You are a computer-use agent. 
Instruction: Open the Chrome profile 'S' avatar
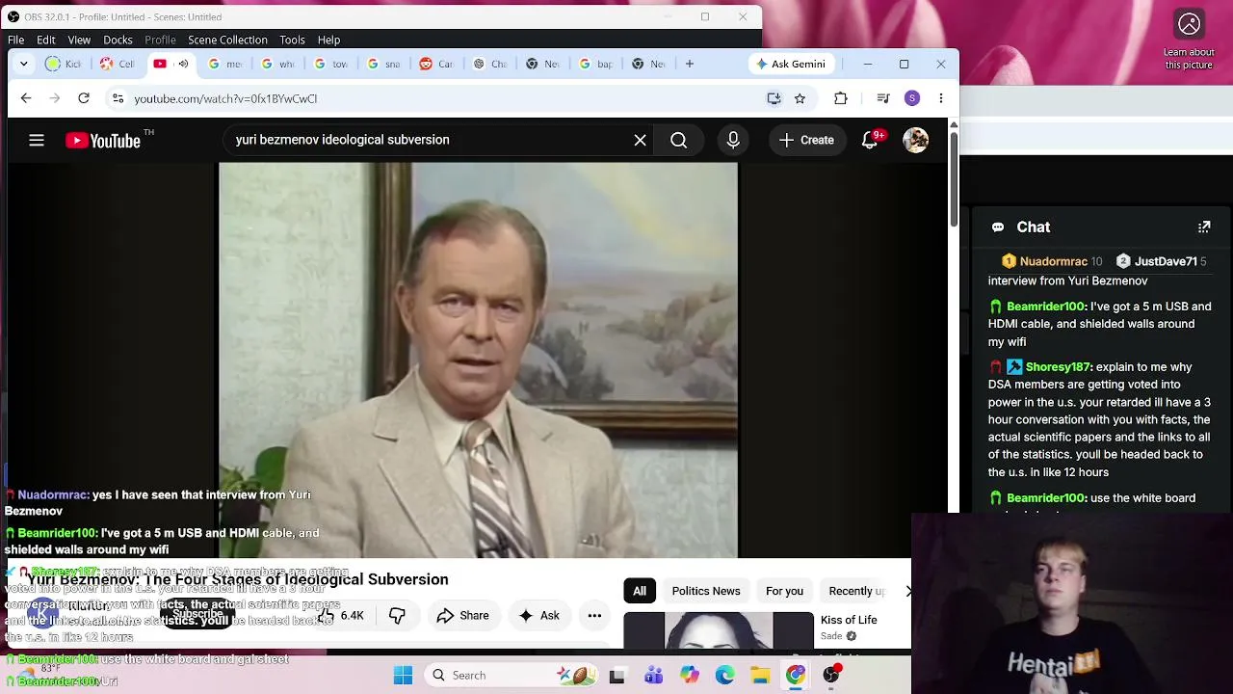pos(912,98)
